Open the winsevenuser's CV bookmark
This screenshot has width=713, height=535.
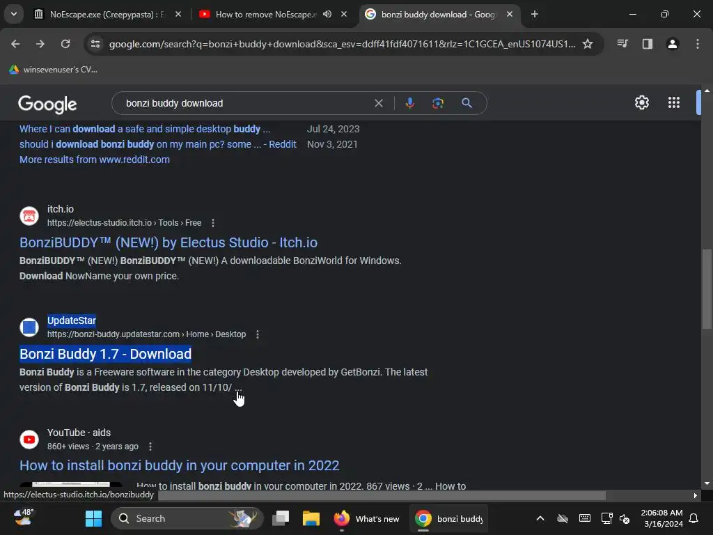click(x=53, y=70)
